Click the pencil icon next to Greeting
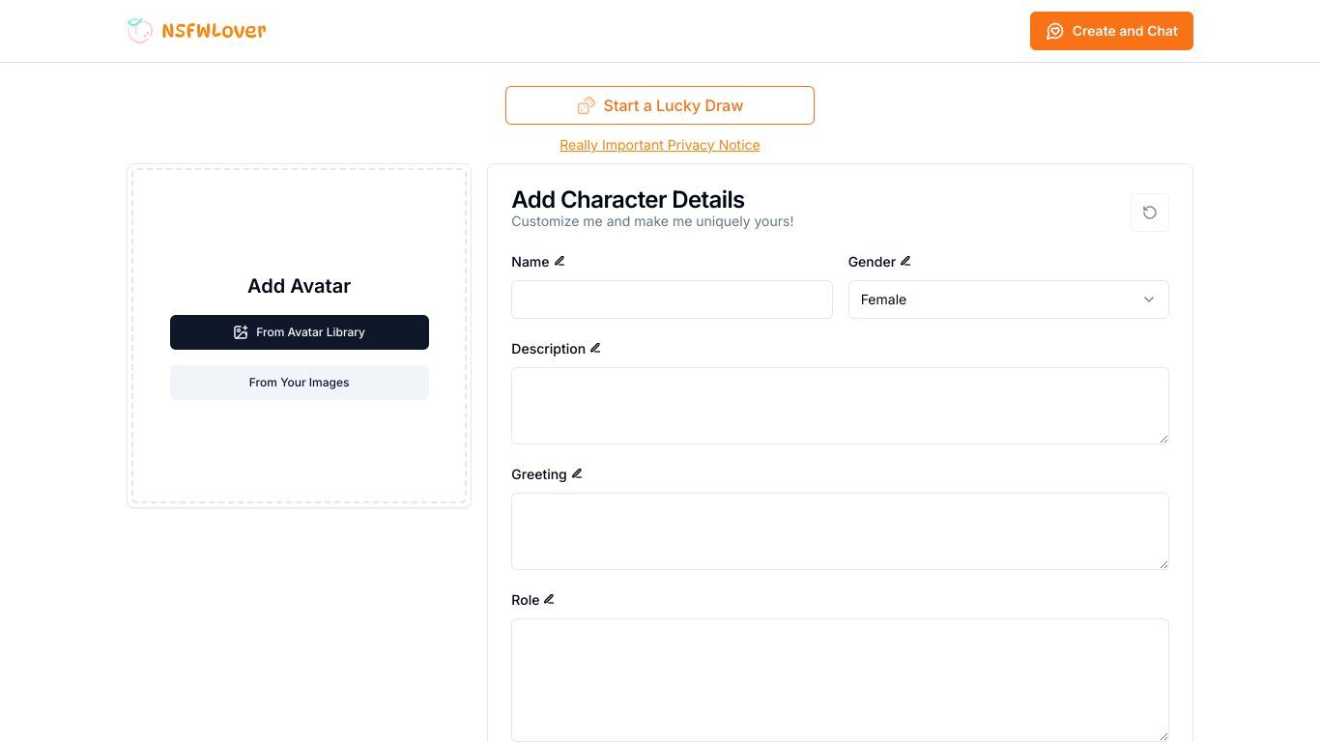The image size is (1320, 742). click(577, 473)
